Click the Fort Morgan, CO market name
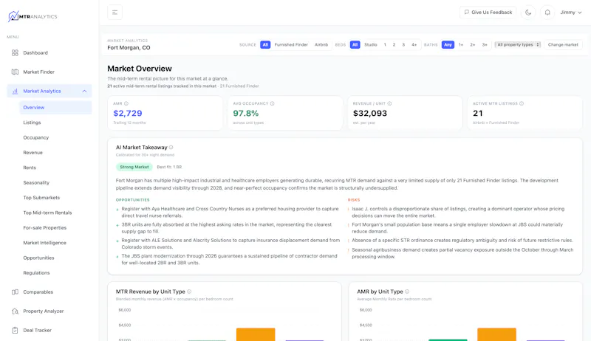This screenshot has height=341, width=591. point(129,48)
